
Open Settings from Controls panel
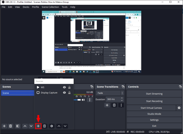coord(154,120)
